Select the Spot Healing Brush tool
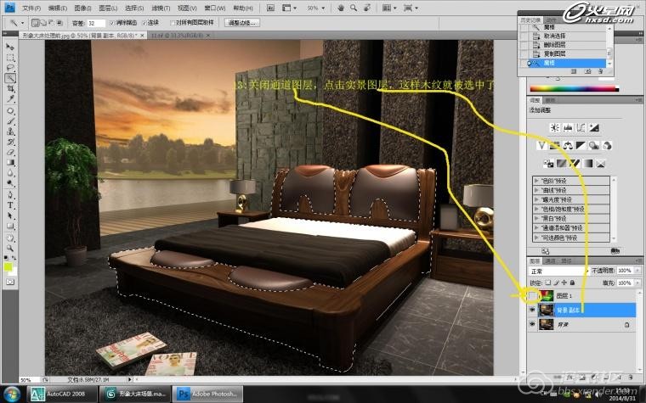Viewport: 646px width, 403px height. (10, 111)
